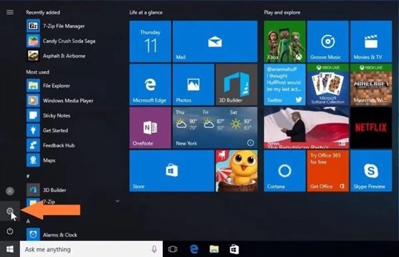This screenshot has height=257, width=399.
Task: Open the Cortana tile
Action: pos(285,171)
